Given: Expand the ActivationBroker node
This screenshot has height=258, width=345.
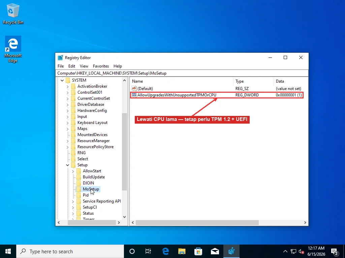Looking at the screenshot, I should click(67, 87).
